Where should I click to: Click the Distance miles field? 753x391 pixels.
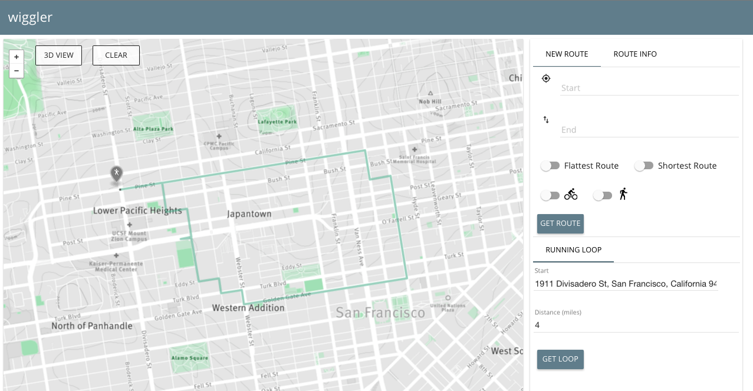(636, 325)
